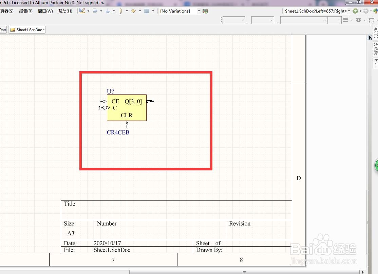
Task: Open the 偏好的 side panel tab
Action: 376,33
